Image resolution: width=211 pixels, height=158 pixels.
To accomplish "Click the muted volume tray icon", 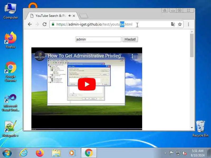I will tap(184, 153).
